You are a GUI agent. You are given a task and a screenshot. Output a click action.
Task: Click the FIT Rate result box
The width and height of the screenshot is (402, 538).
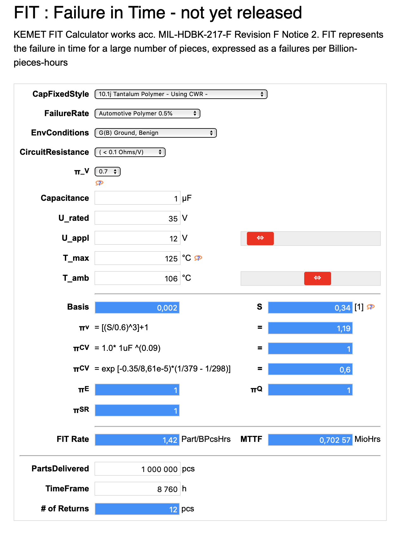[137, 440]
